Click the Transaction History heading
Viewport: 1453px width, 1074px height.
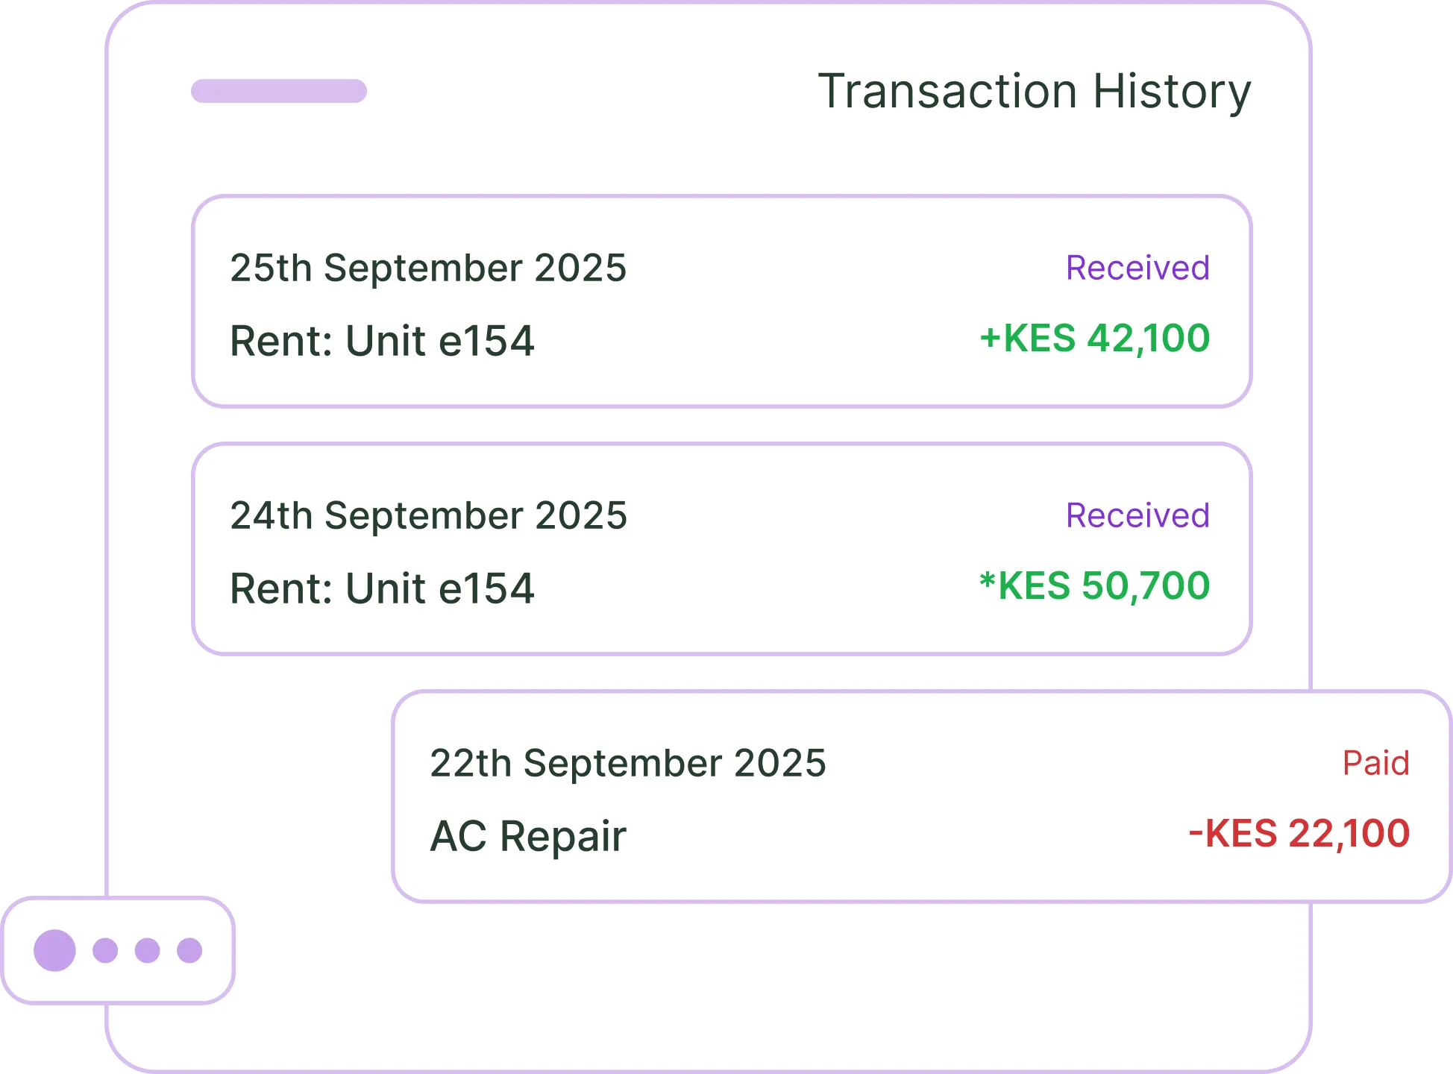tap(1034, 92)
